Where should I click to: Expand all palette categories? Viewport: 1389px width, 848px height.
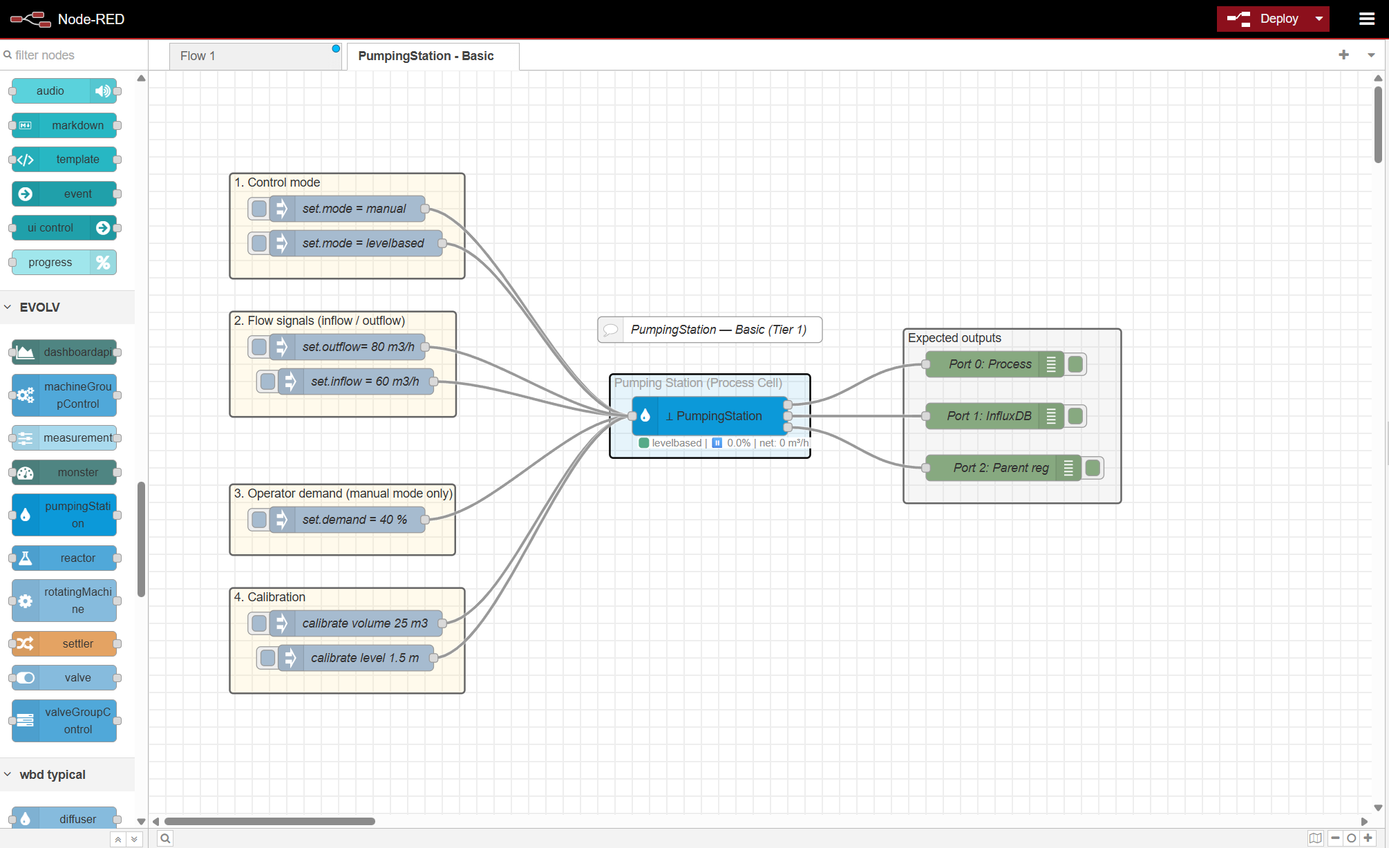pyautogui.click(x=134, y=839)
